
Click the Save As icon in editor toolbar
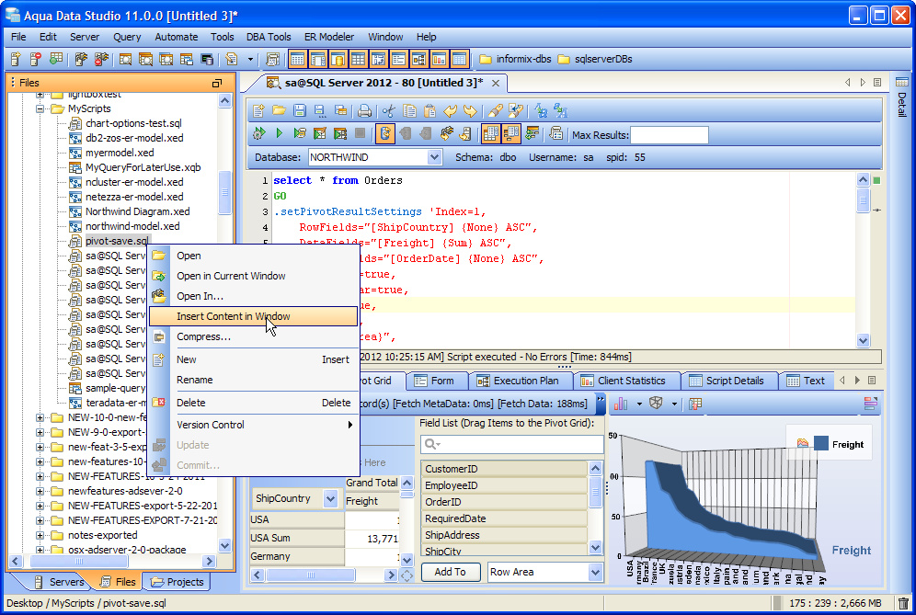pyautogui.click(x=320, y=110)
